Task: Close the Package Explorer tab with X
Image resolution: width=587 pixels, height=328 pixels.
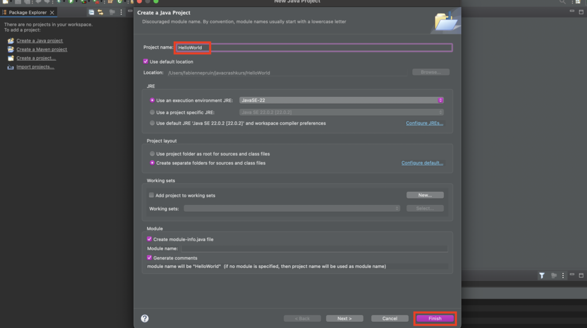Action: coord(53,12)
